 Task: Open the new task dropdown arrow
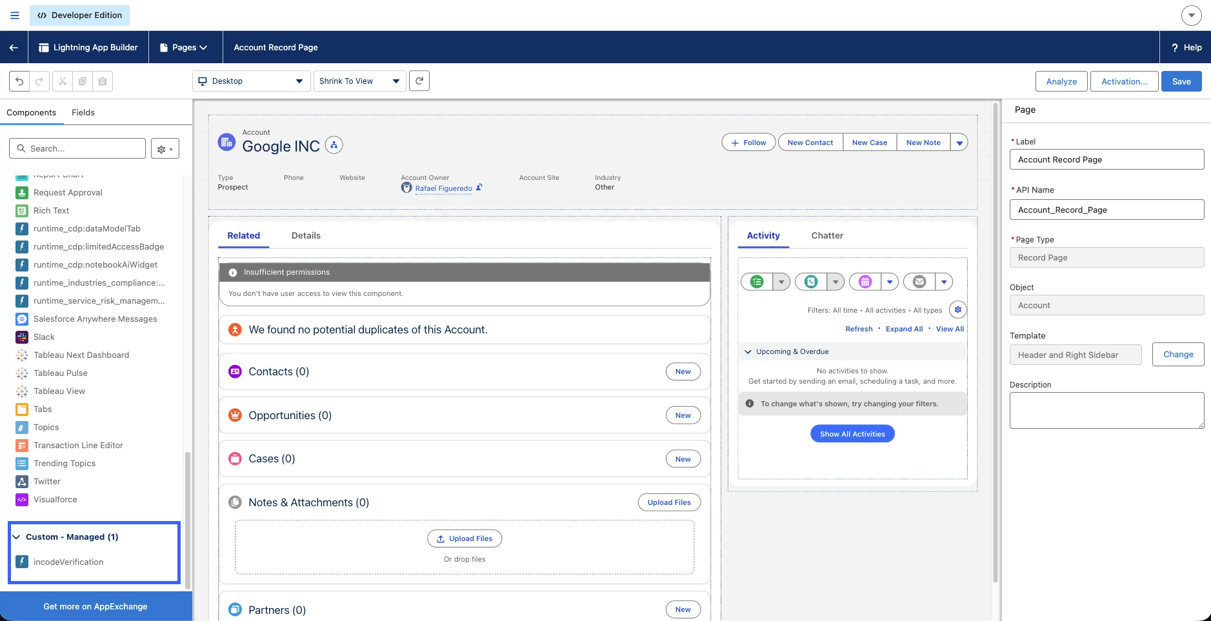point(781,282)
